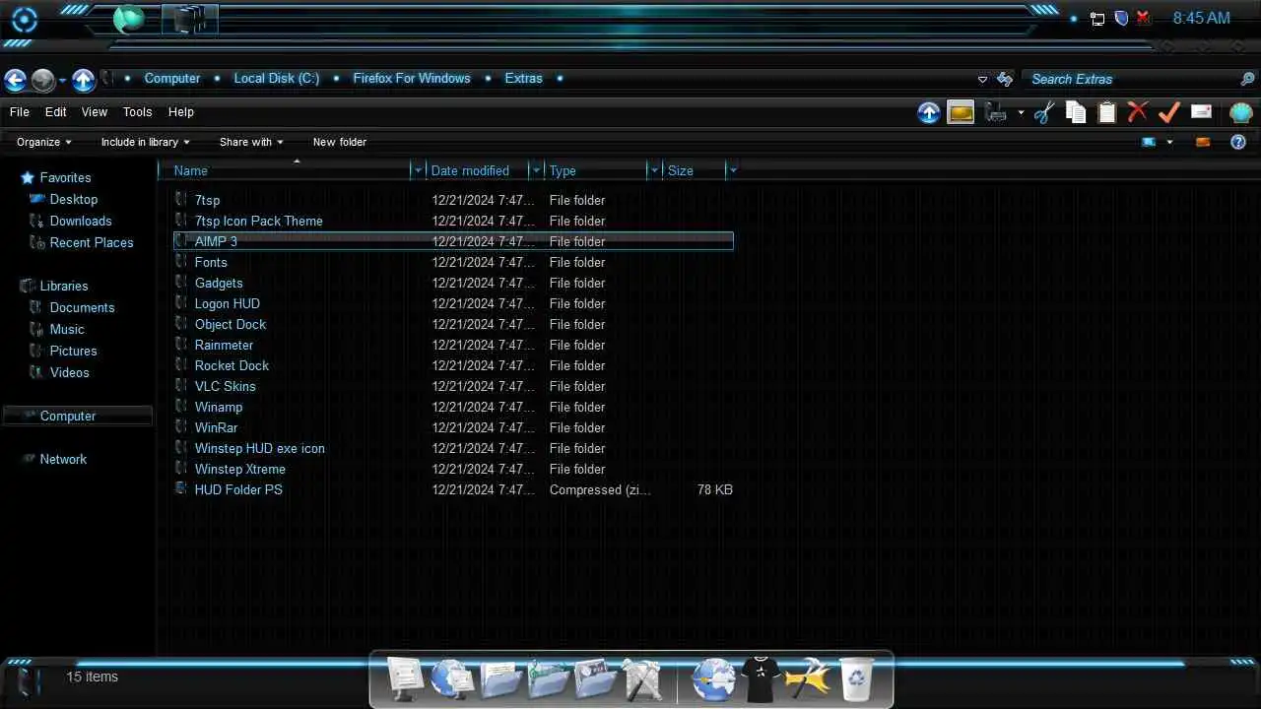Open the address bar history dropdown arrow
This screenshot has height=709, width=1261.
[982, 80]
